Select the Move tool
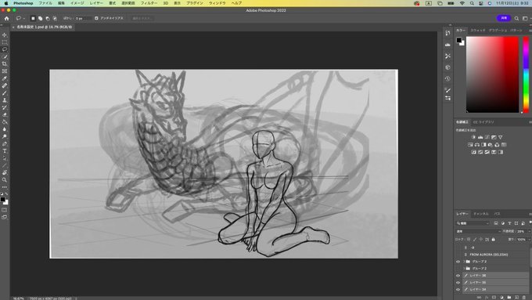Image resolution: width=532 pixels, height=300 pixels. coord(5,35)
